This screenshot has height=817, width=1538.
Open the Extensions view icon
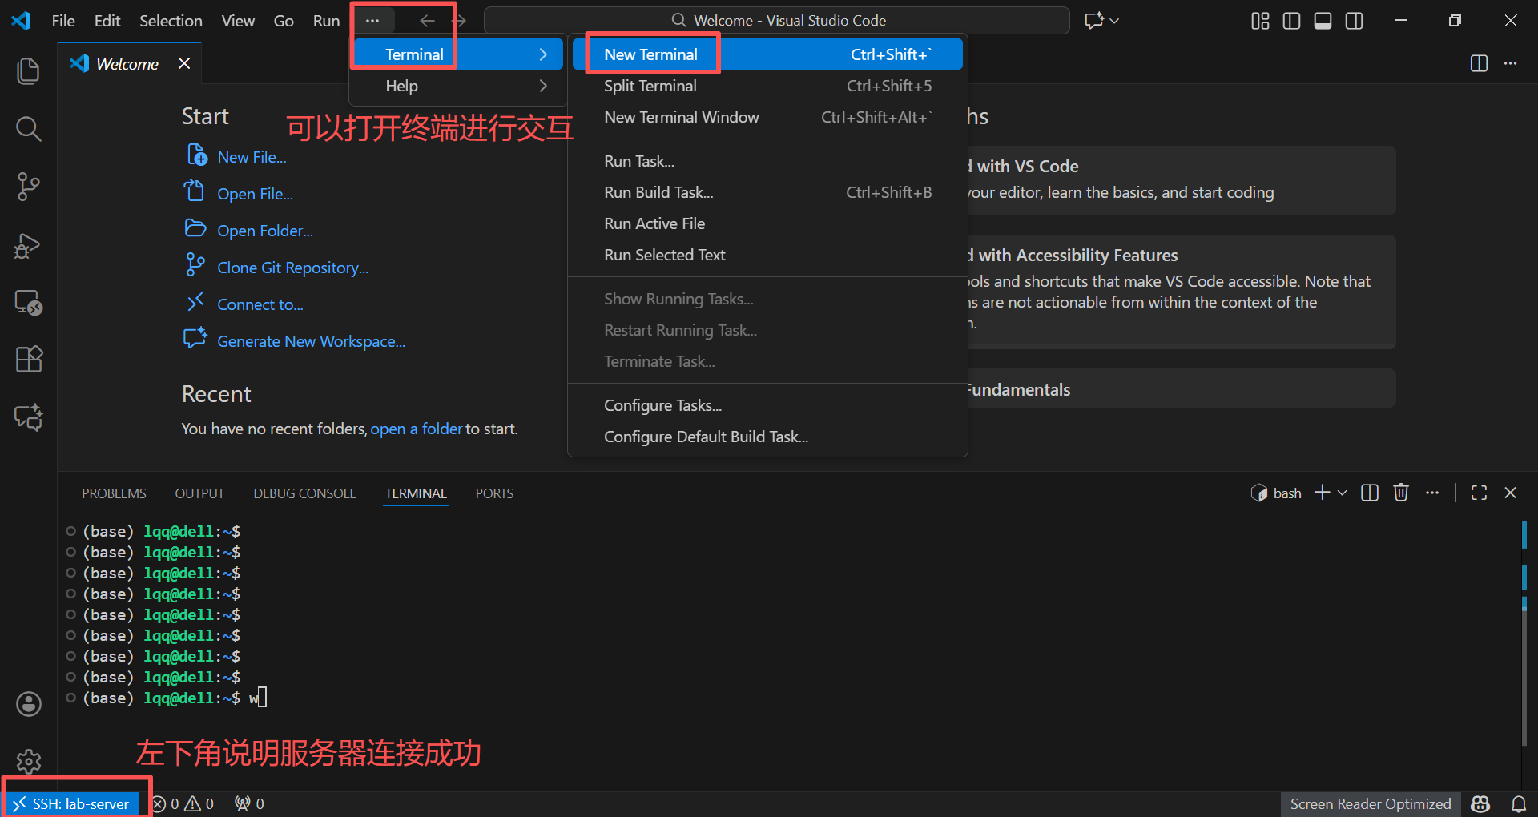coord(29,360)
